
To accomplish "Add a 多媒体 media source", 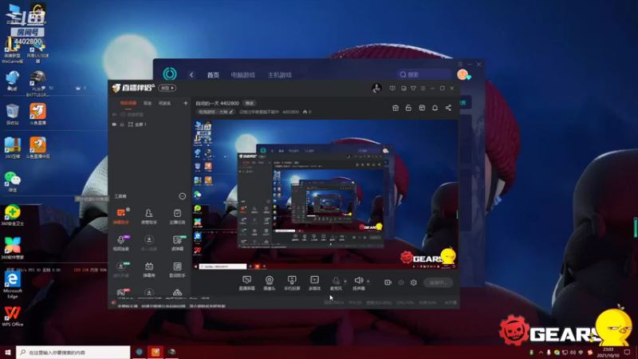I will (x=314, y=283).
